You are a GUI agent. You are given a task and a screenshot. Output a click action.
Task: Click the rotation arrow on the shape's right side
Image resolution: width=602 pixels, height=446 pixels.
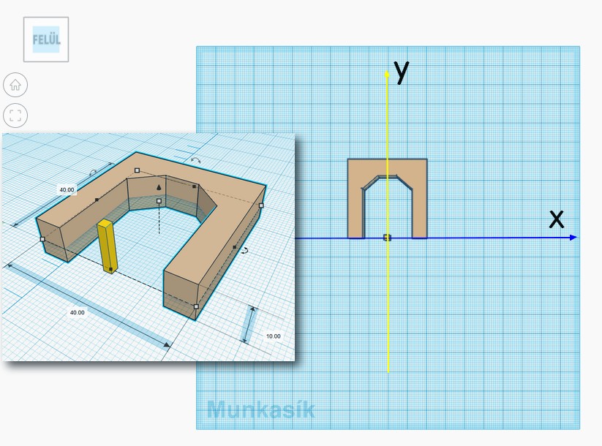pos(245,250)
